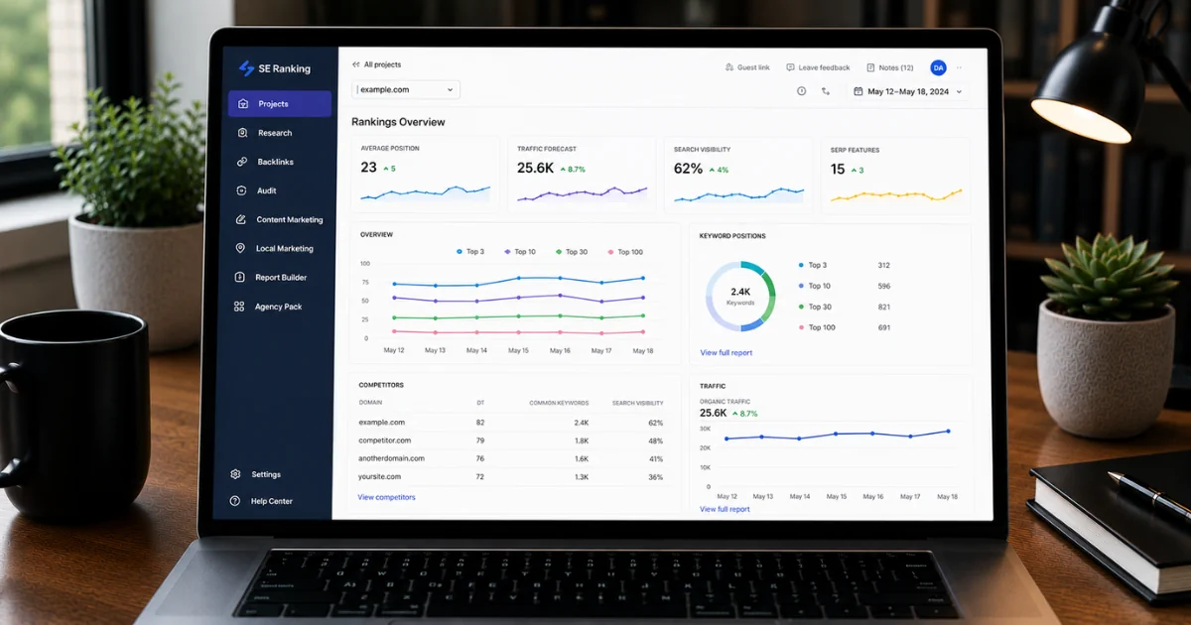Image resolution: width=1191 pixels, height=625 pixels.
Task: Open View full report under Keyword Positions
Action: click(x=726, y=352)
